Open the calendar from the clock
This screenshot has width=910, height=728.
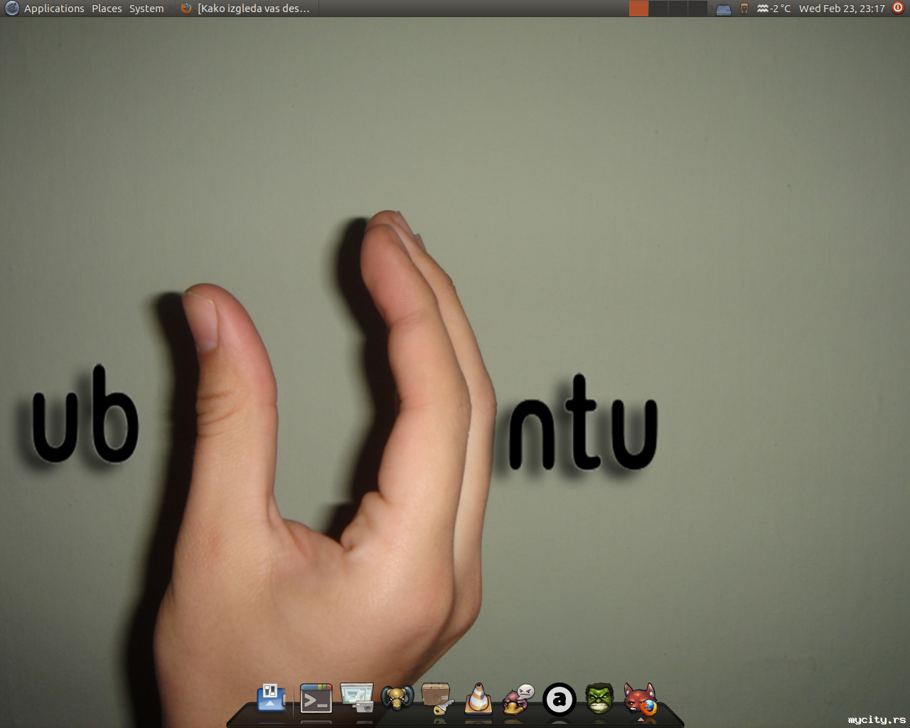842,9
